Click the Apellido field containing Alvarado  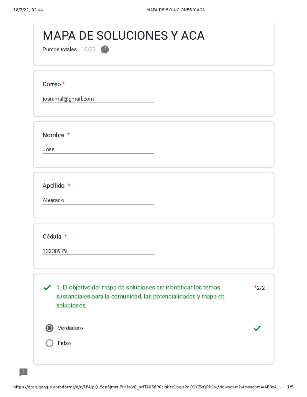[x=98, y=200]
